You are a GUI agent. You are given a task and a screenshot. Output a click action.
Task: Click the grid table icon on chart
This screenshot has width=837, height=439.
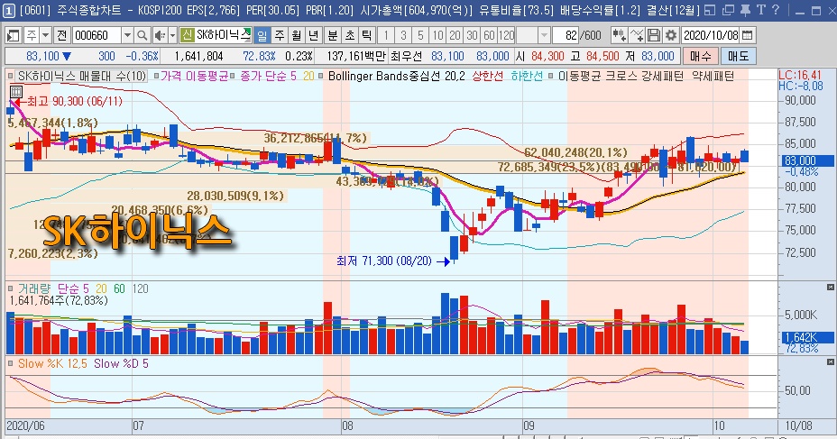pyautogui.click(x=16, y=91)
